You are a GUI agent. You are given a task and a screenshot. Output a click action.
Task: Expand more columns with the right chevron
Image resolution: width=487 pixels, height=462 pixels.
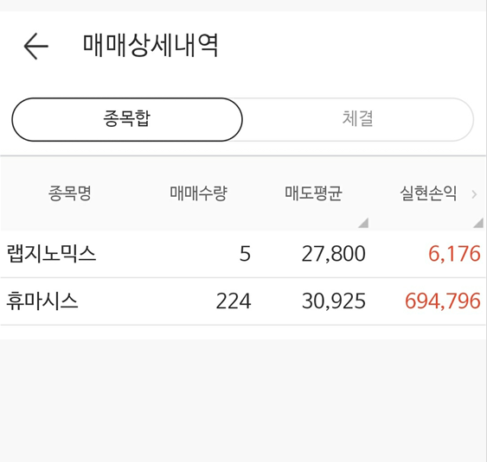474,194
